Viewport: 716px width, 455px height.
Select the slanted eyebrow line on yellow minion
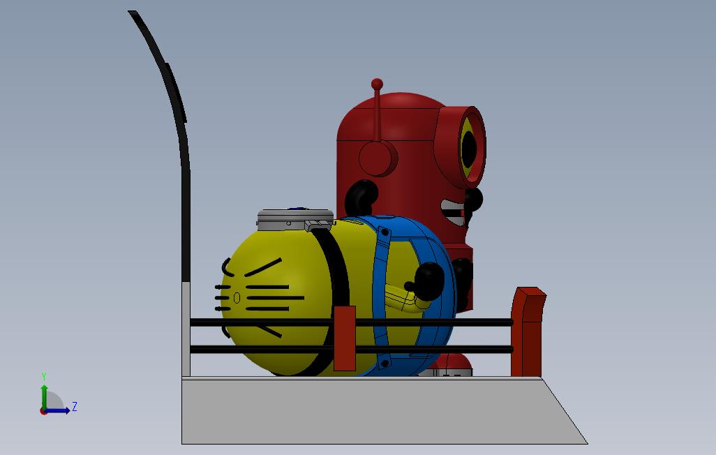pos(263,267)
